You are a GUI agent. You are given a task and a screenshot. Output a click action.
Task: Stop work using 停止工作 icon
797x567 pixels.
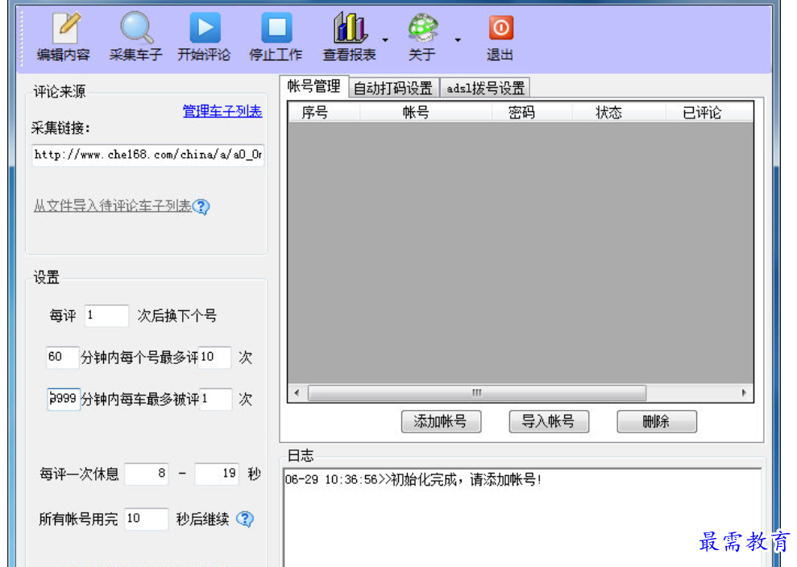tap(276, 29)
